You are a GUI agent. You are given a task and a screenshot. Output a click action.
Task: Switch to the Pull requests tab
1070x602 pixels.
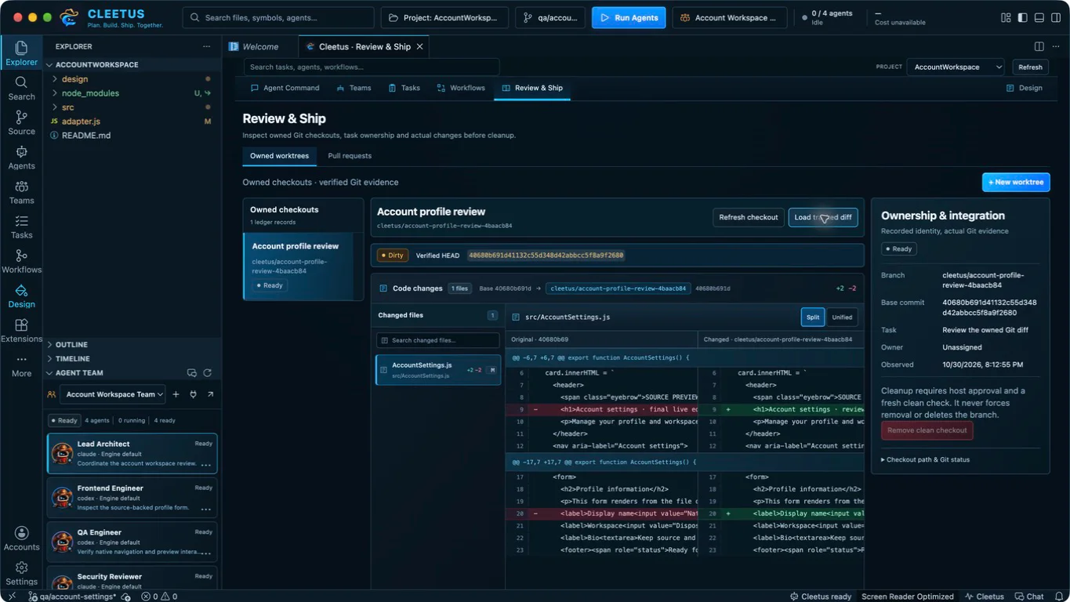[x=350, y=156]
